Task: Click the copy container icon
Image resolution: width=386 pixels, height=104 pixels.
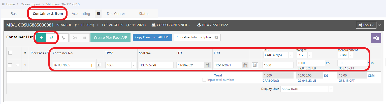Action: [x=75, y=38]
